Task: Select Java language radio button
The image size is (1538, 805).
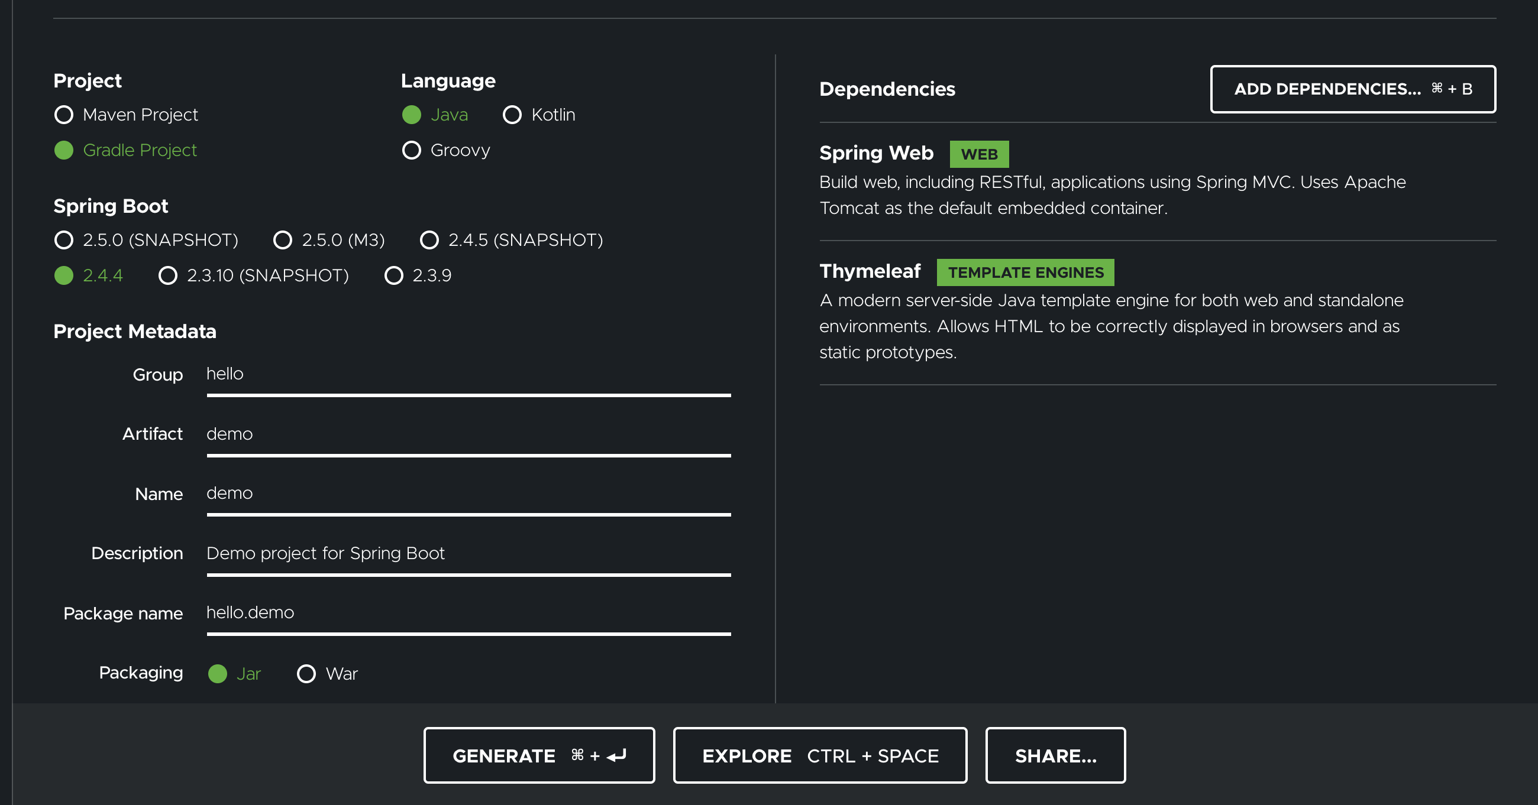Action: [x=411, y=115]
